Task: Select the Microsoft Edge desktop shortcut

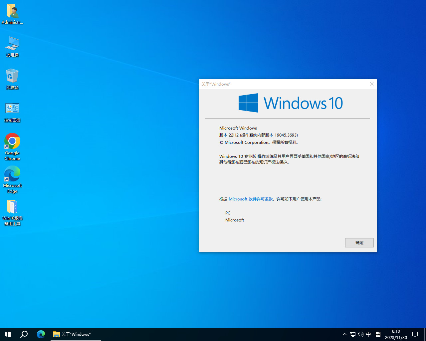Action: (x=12, y=179)
